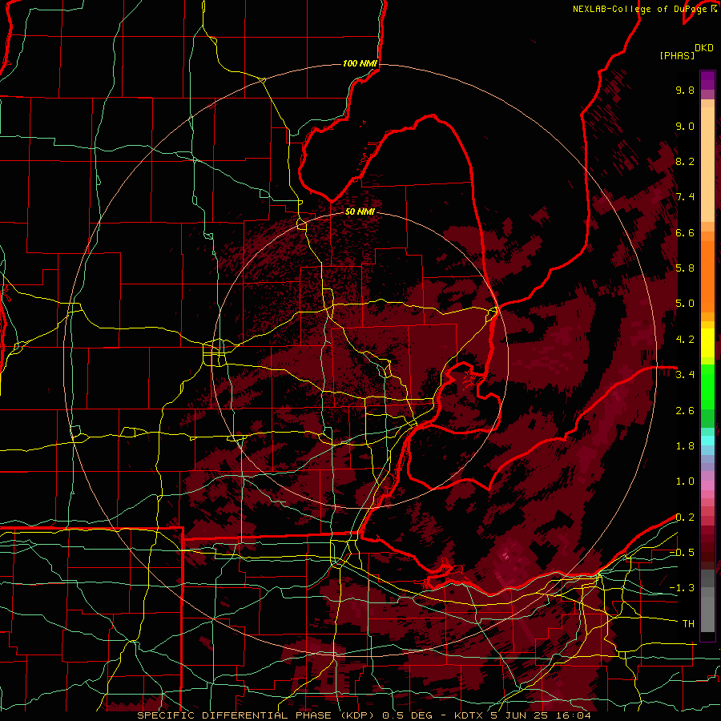721x721 pixels.
Task: Pick the purple swatch atop the color bar
Action: point(707,80)
